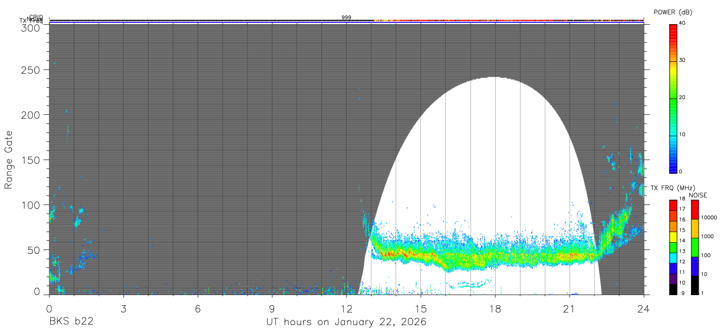The height and width of the screenshot is (334, 724).
Task: Click the 150 range gate tick label
Action: pyautogui.click(x=31, y=160)
